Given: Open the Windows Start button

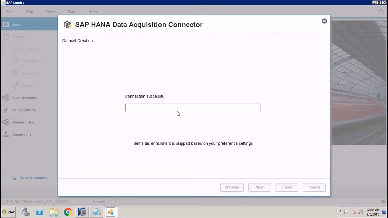Looking at the screenshot, I should click(8, 212).
